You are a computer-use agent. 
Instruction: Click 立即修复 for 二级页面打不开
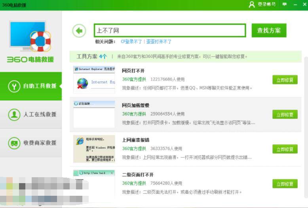pyautogui.click(x=285, y=184)
